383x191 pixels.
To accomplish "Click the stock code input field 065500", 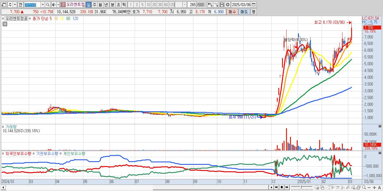I will click(32, 5).
